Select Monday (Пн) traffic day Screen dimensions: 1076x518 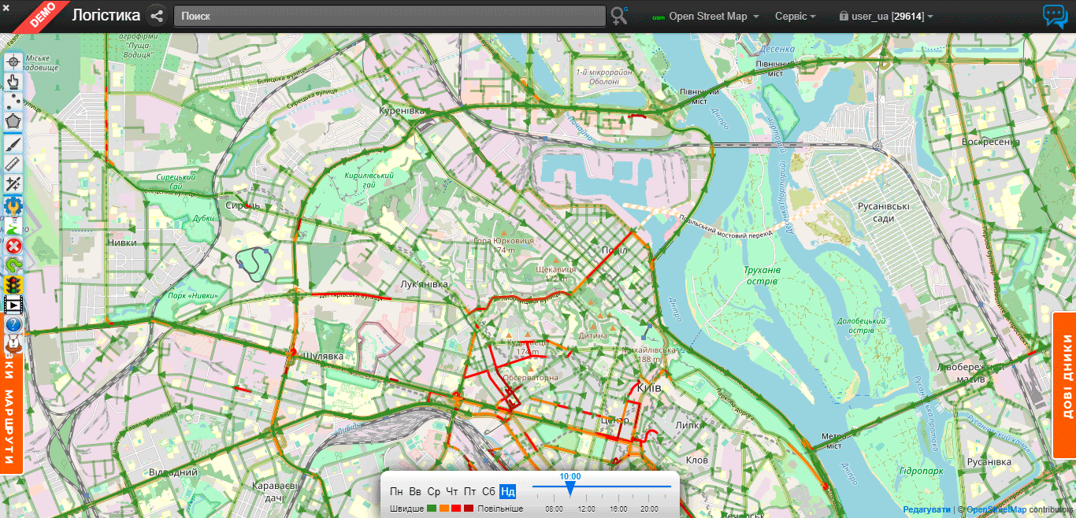click(396, 492)
